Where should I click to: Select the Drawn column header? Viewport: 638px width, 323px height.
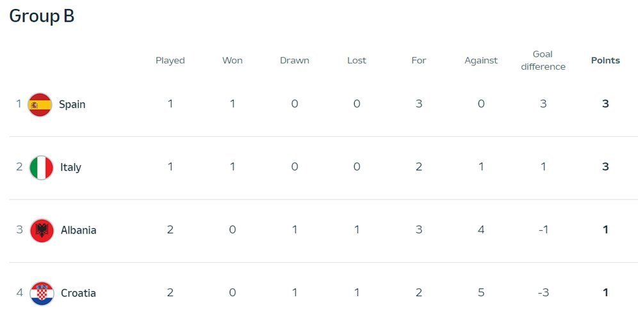pyautogui.click(x=294, y=61)
